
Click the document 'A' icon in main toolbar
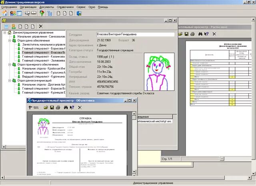pos(65,13)
